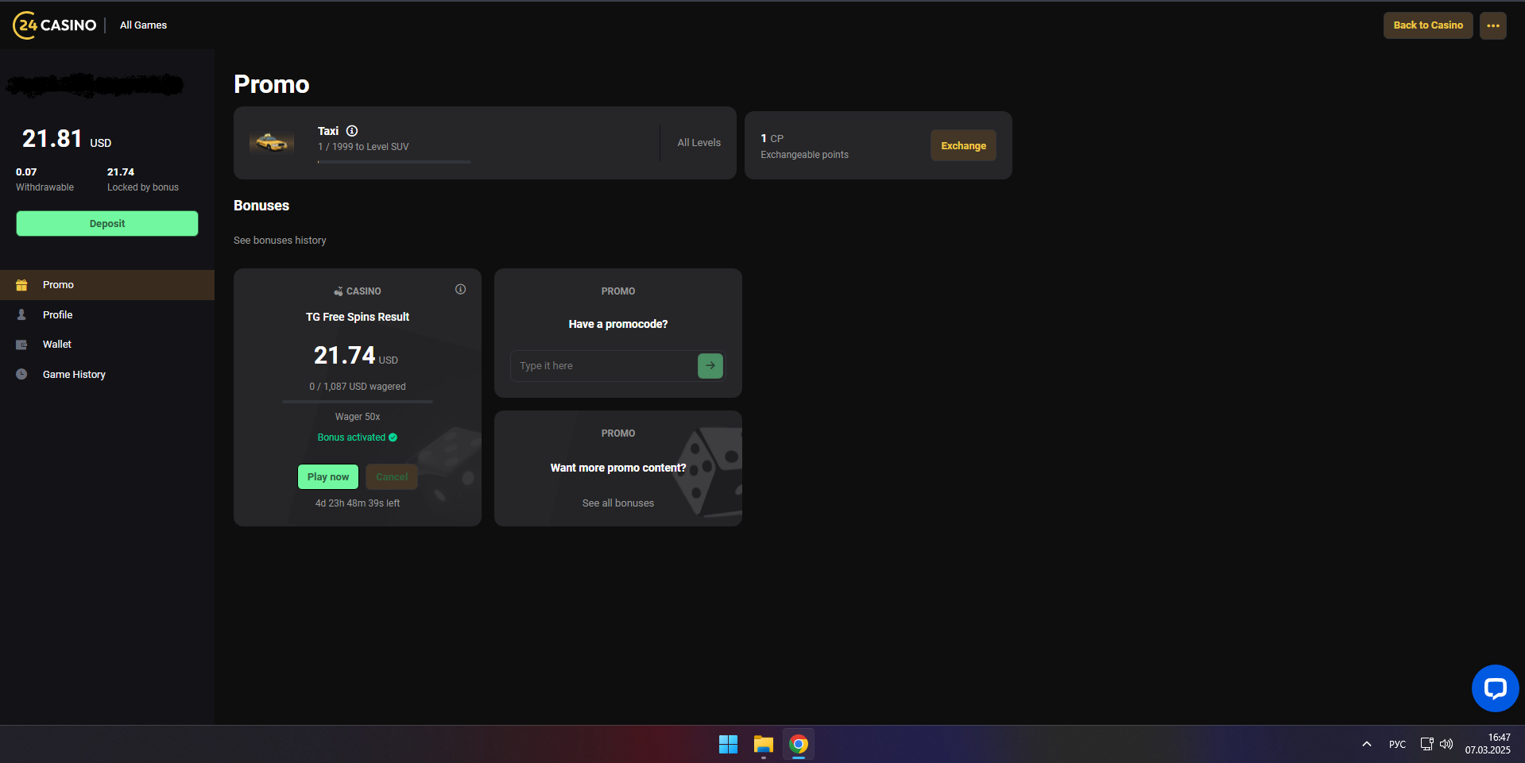Open the live chat support bubble
Screen dimensions: 1525x763
pos(1494,688)
